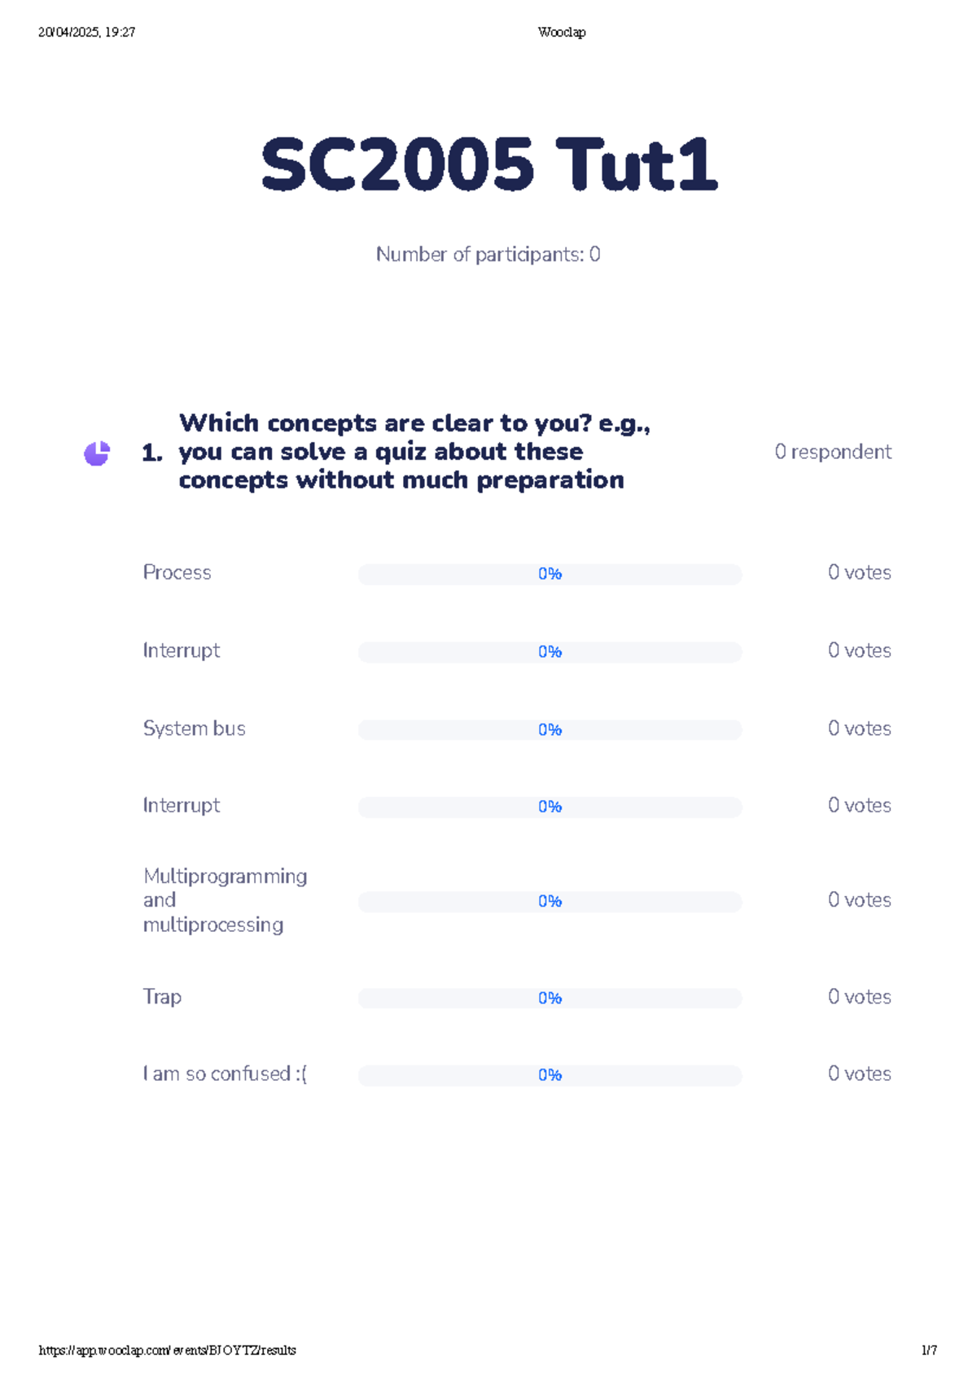Click the question 1 heading text
Image resolution: width=977 pixels, height=1382 pixels.
coord(401,452)
